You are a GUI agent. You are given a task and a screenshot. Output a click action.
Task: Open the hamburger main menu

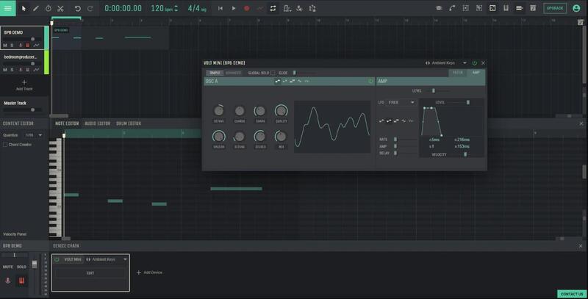[x=8, y=8]
